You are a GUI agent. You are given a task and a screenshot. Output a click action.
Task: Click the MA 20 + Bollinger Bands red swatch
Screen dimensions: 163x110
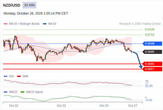[6, 24]
